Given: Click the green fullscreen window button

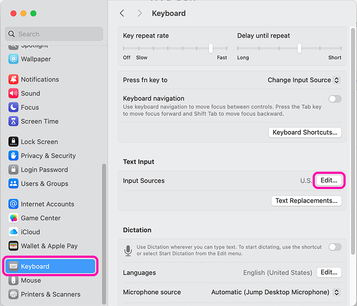Looking at the screenshot, I should (33, 14).
